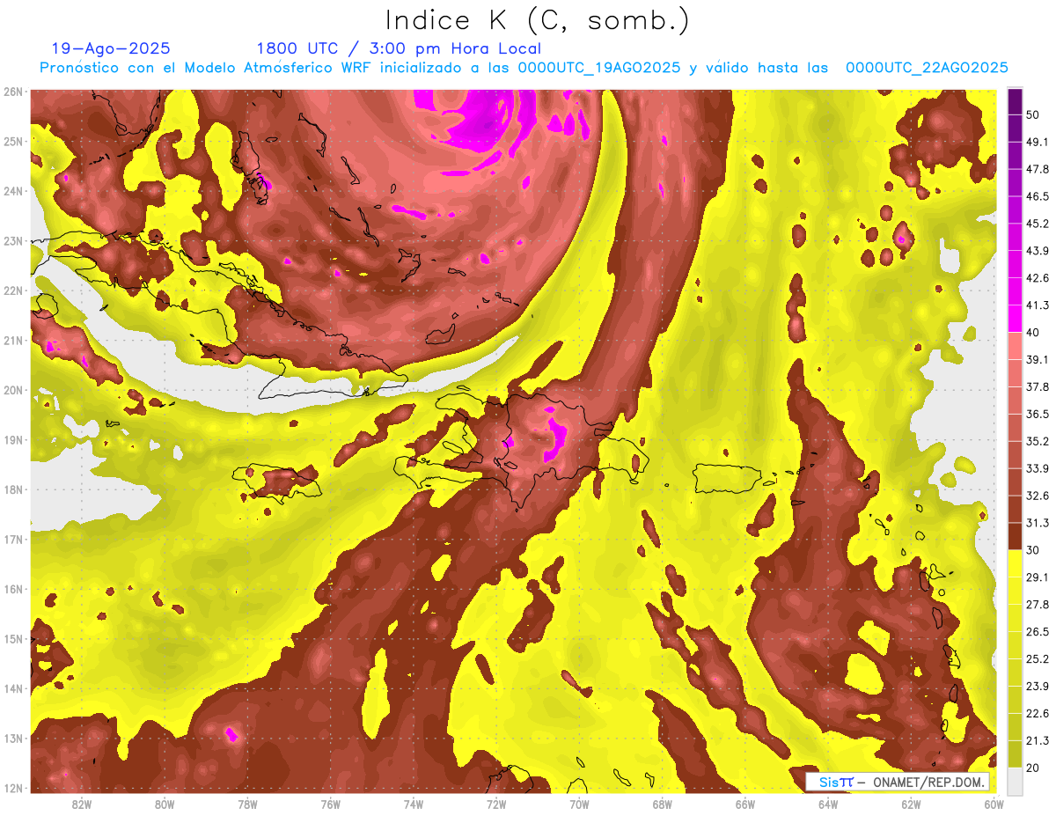Click the longitude label "74W"
This screenshot has height=816, width=1056.
click(414, 805)
